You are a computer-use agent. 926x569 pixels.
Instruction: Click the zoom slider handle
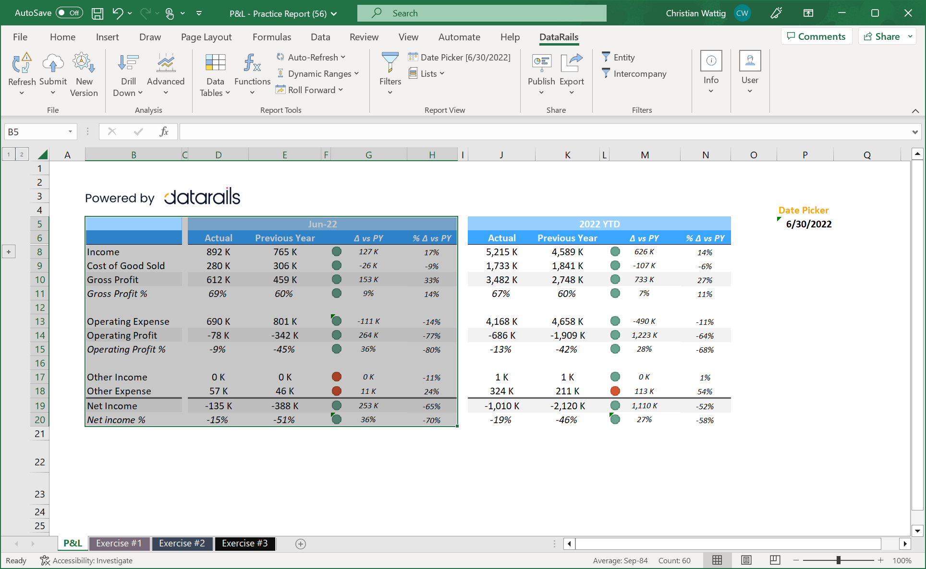click(838, 560)
